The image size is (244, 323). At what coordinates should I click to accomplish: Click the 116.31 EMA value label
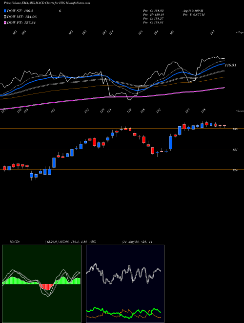coord(230,65)
